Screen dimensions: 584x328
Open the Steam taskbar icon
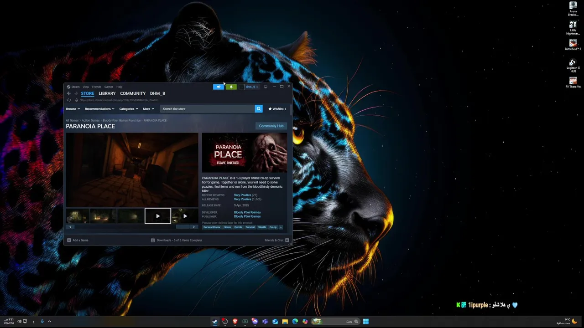click(215, 321)
